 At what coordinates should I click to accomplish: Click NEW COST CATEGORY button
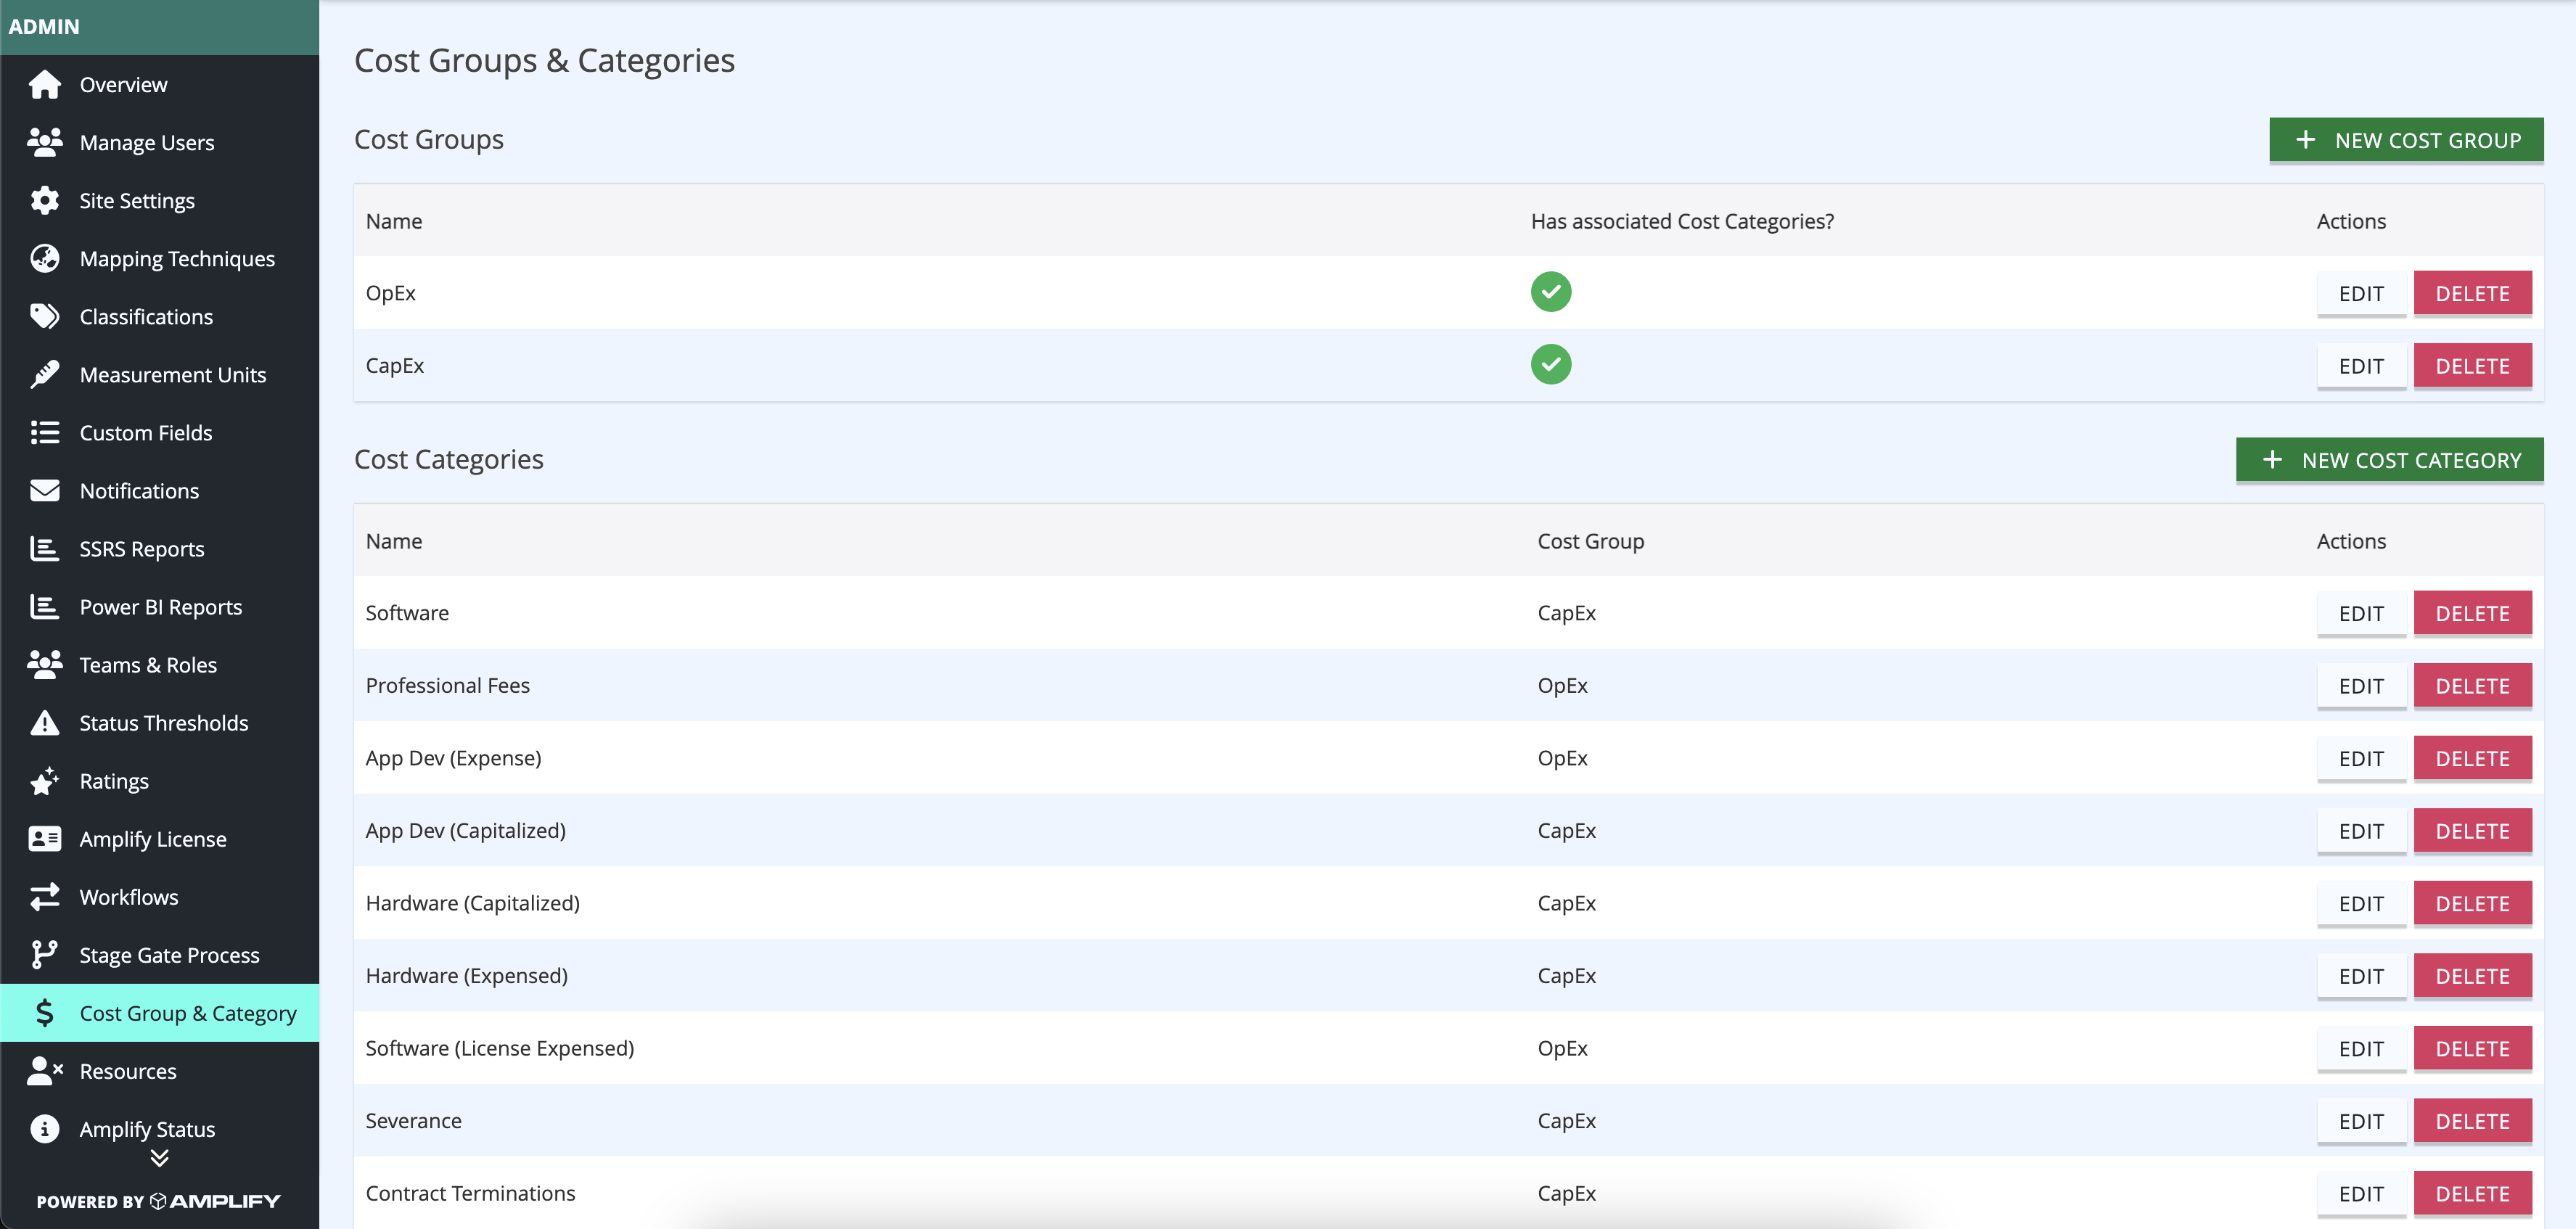pyautogui.click(x=2389, y=460)
